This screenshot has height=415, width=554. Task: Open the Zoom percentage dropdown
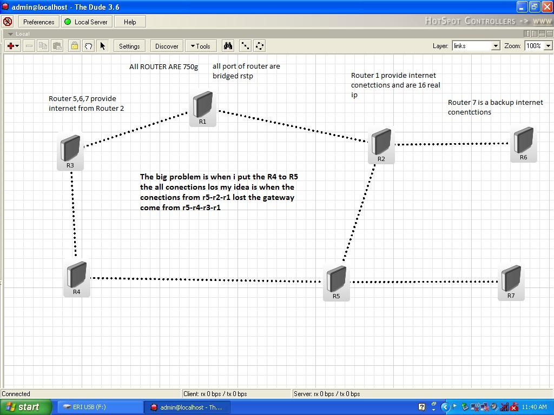(x=538, y=46)
